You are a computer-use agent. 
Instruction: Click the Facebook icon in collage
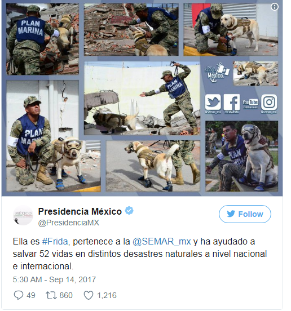[x=231, y=102]
